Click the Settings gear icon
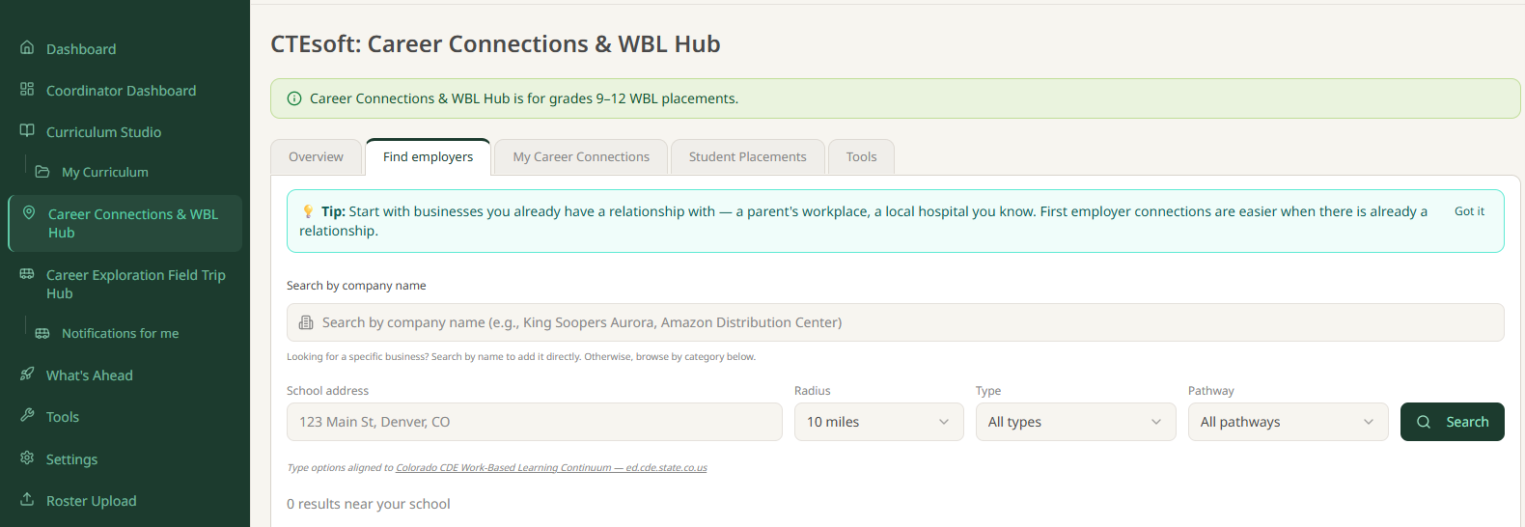Image resolution: width=1525 pixels, height=527 pixels. (x=27, y=458)
